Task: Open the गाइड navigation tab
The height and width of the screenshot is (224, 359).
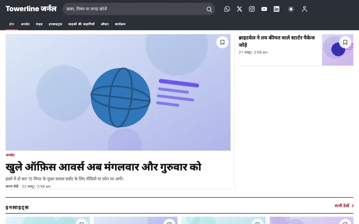Action: point(39,24)
